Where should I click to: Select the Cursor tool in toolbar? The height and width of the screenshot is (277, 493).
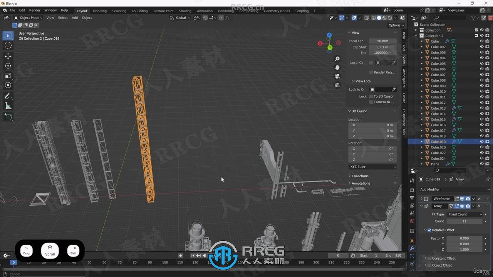pos(8,45)
